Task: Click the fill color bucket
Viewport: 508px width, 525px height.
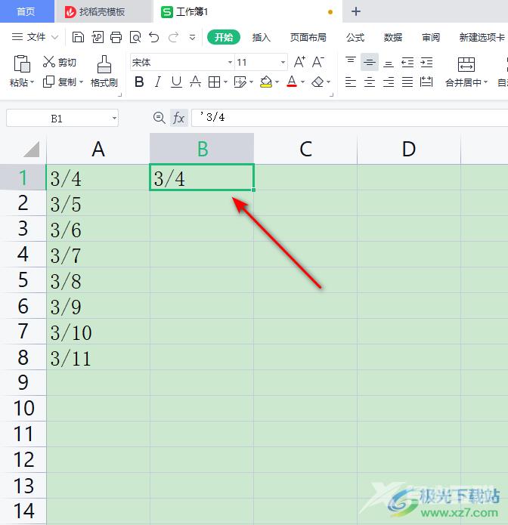Action: click(x=266, y=82)
